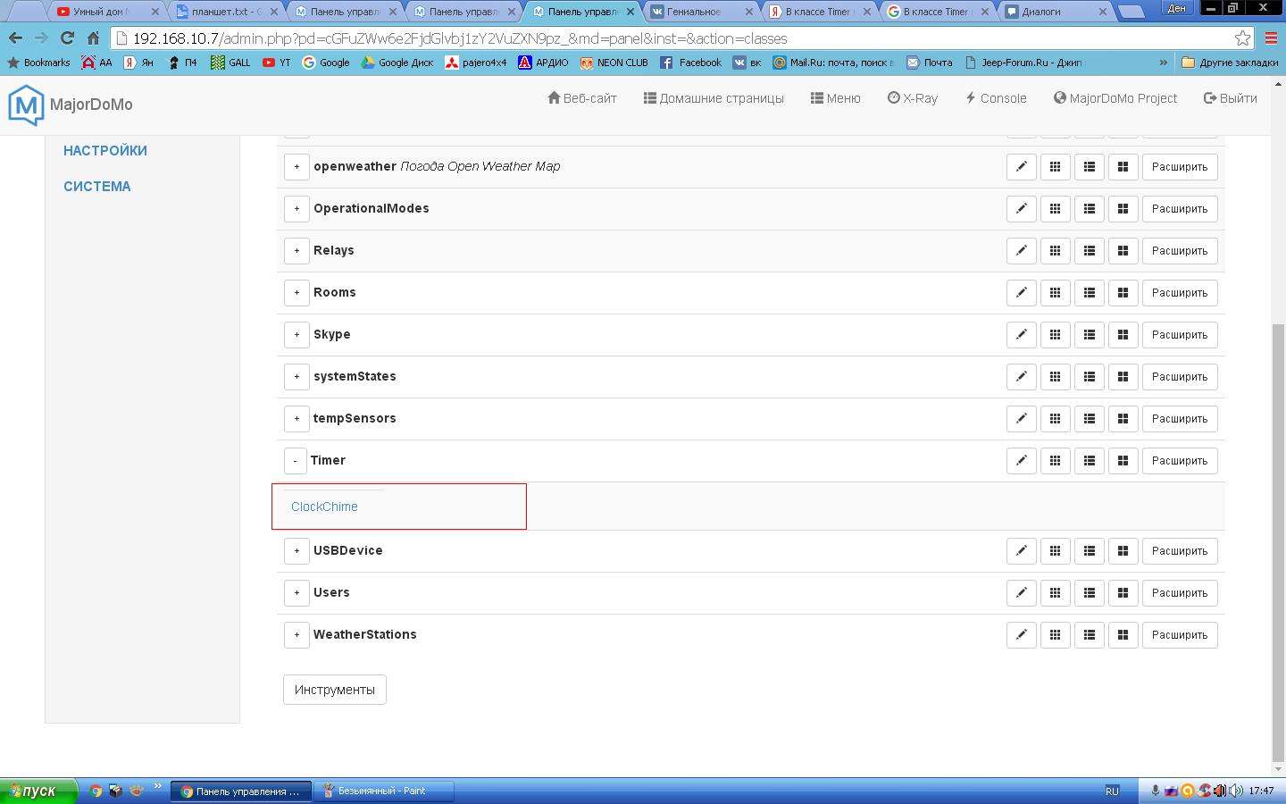Open the Windows пуск start button
1286x804 pixels.
pos(38,791)
